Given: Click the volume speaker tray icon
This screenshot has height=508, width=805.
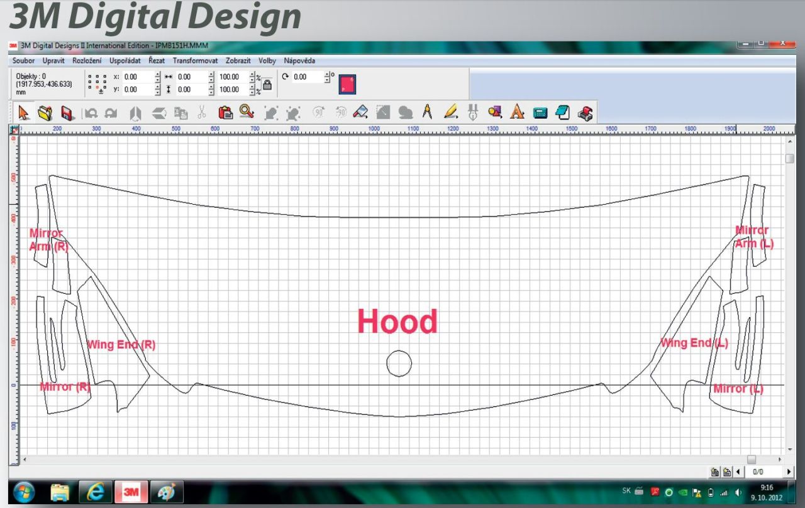Looking at the screenshot, I should click(x=738, y=492).
